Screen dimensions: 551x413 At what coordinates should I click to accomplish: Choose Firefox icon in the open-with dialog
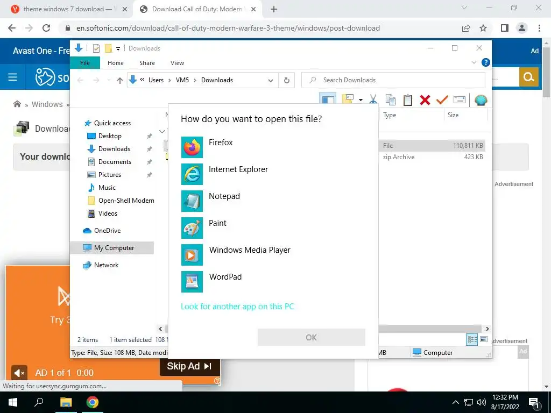point(192,147)
